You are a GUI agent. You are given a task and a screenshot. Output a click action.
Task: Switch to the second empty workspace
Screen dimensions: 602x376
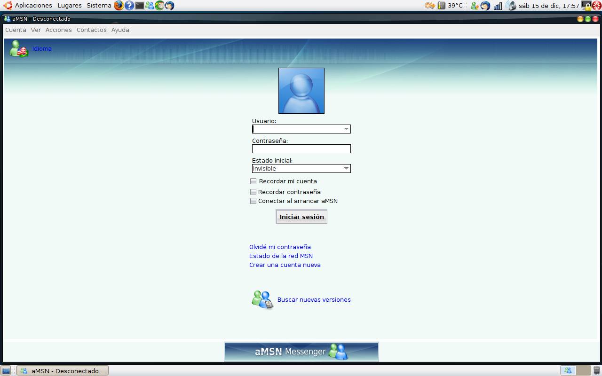583,370
